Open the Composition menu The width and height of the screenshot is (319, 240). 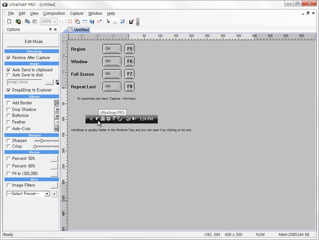(x=54, y=14)
